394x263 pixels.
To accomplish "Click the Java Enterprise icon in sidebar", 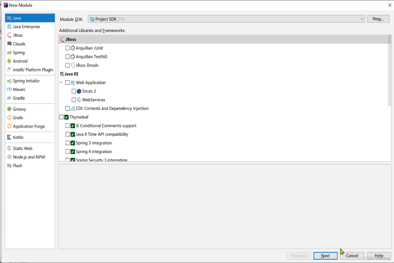I will pos(9,27).
